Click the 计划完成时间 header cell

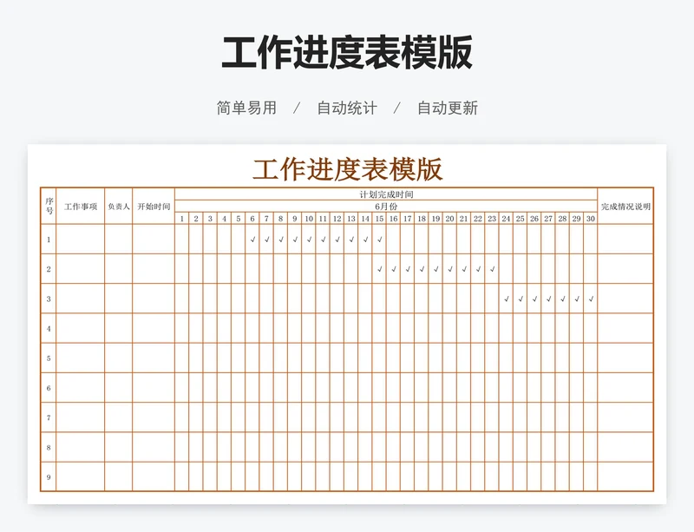click(386, 194)
